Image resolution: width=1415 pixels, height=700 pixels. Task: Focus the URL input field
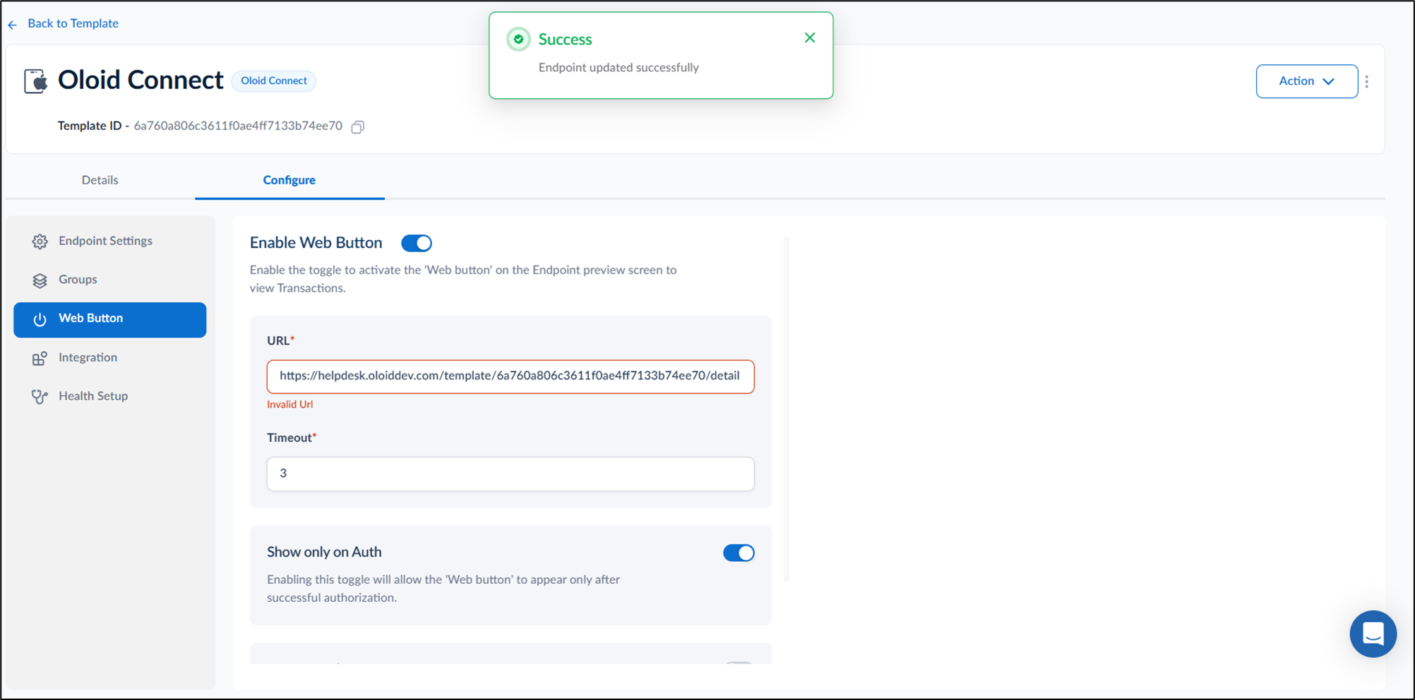tap(511, 376)
